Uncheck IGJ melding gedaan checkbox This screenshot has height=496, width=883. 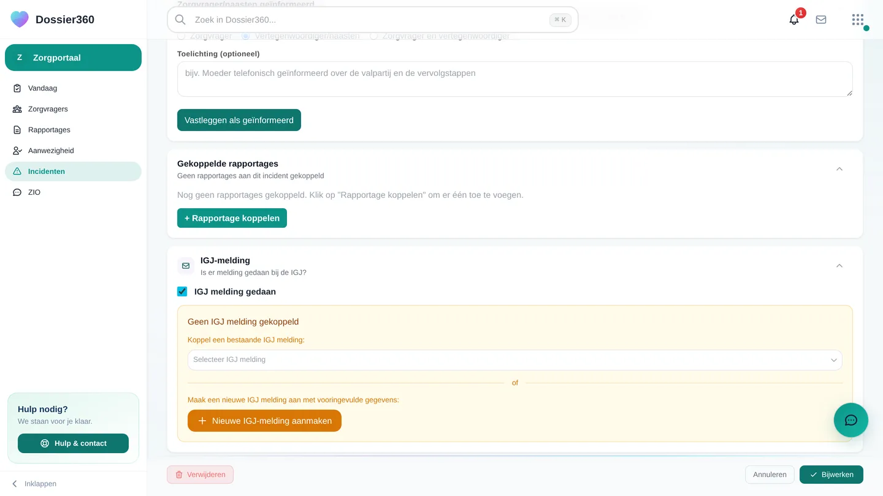pyautogui.click(x=182, y=291)
